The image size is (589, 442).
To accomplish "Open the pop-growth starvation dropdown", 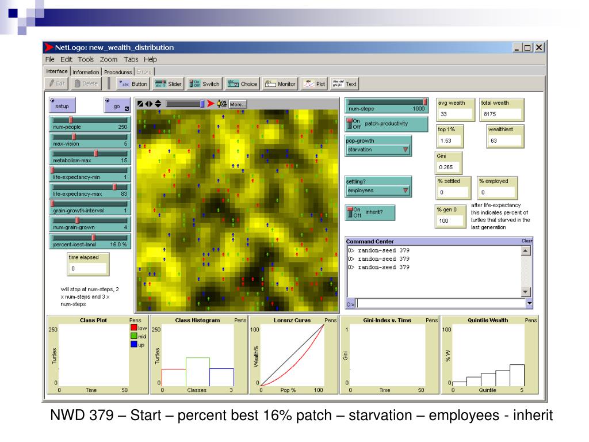I will (378, 150).
